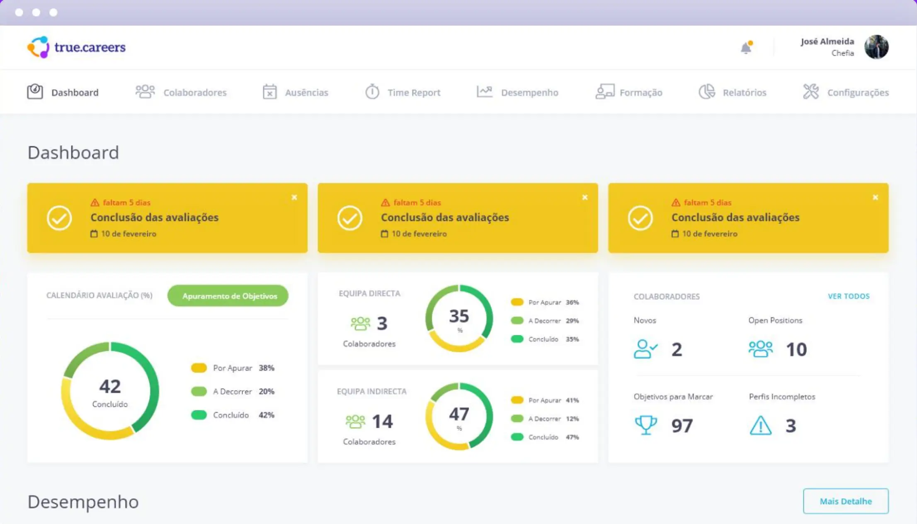Image resolution: width=917 pixels, height=524 pixels.
Task: Open the VER TODOS link
Action: (848, 296)
